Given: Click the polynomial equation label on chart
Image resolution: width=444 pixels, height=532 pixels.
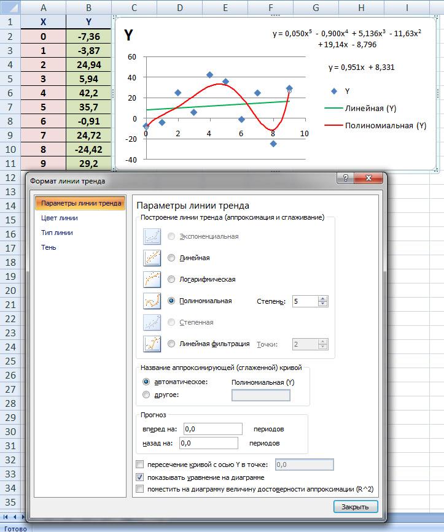Looking at the screenshot, I should [x=347, y=39].
